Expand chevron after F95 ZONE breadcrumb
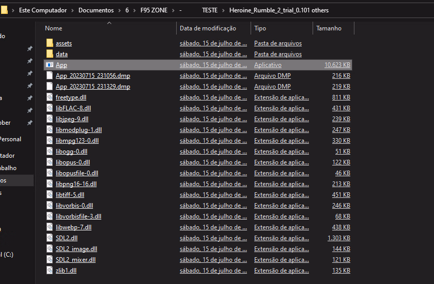Viewport: 434px width, 284px height. pos(173,10)
